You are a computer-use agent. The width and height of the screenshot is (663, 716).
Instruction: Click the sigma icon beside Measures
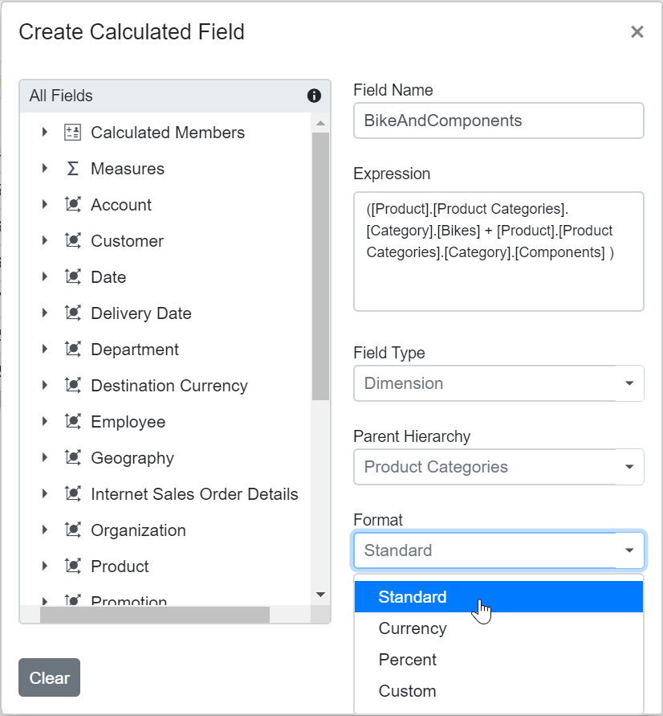coord(73,168)
